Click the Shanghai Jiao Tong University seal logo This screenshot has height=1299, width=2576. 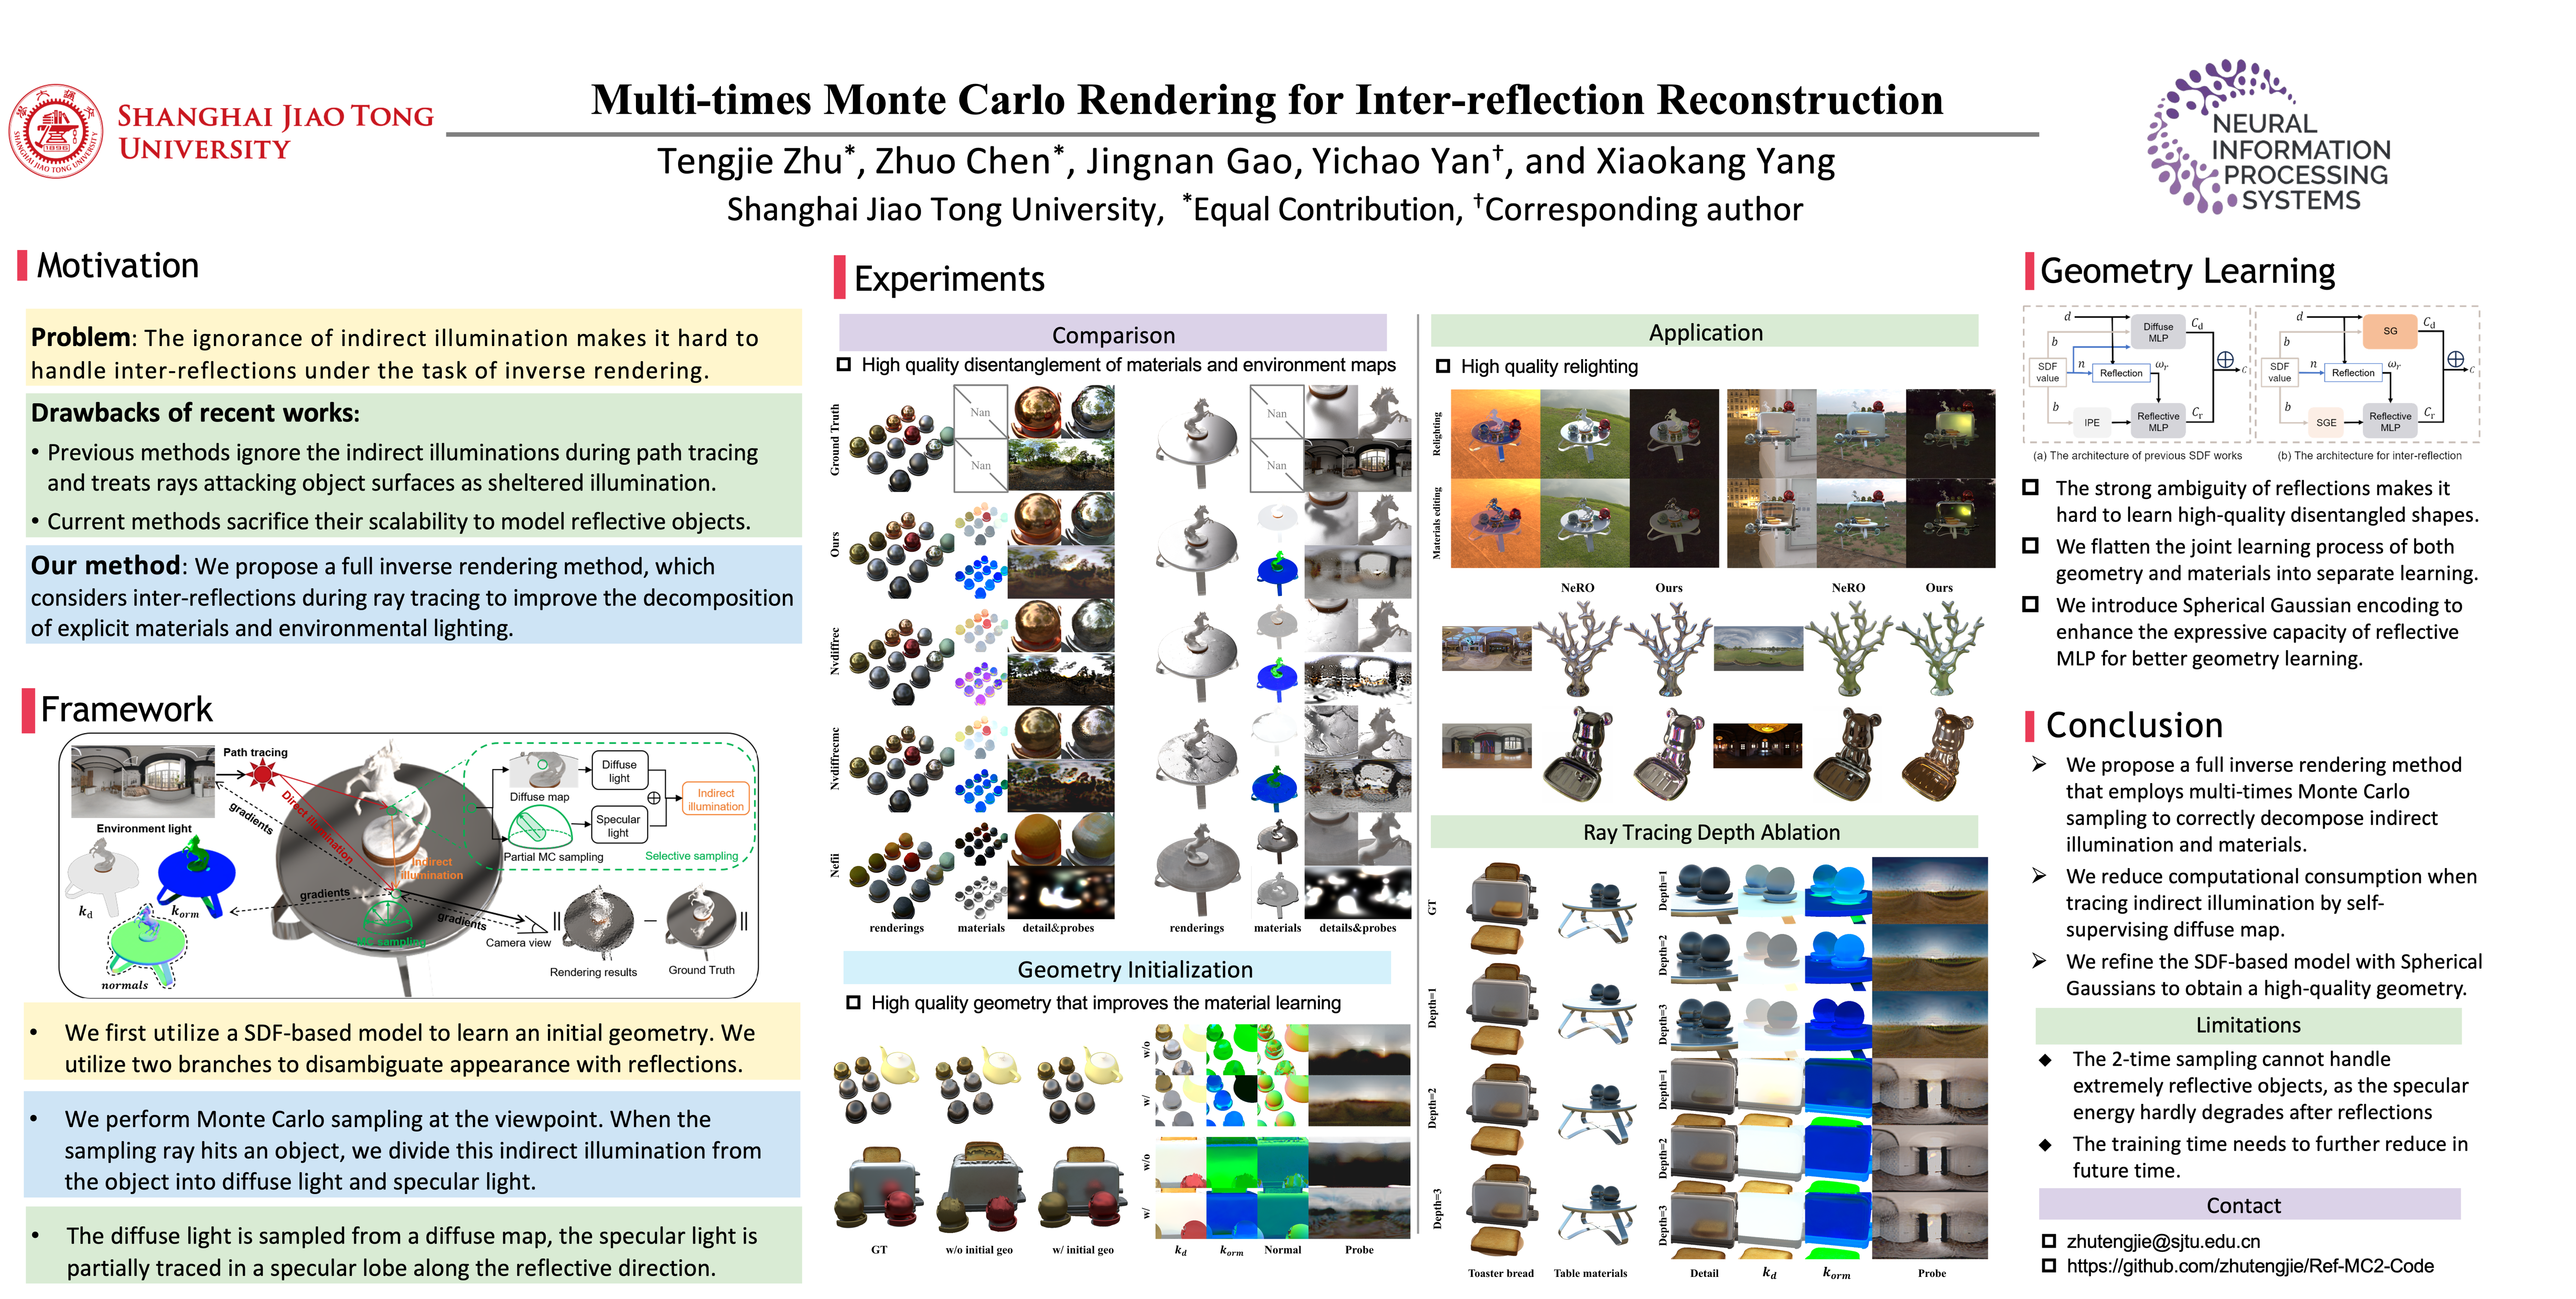click(56, 131)
